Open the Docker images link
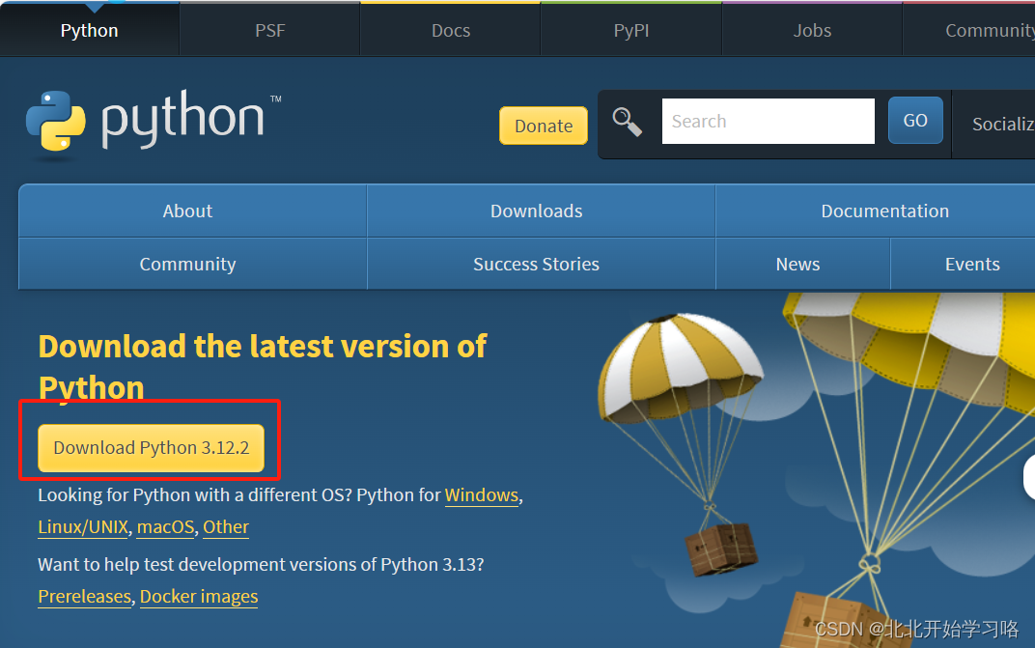This screenshot has width=1035, height=648. 199,597
